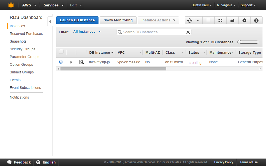Screen dimensions: 266x166
Task: Click the search magnifier icon
Action: (x=120, y=32)
